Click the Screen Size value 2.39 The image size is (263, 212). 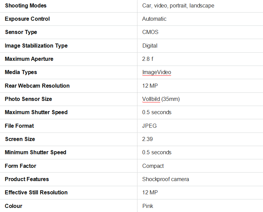(147, 139)
